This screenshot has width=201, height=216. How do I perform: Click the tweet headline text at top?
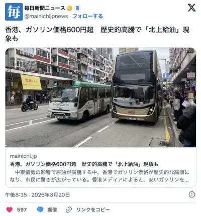coord(97,34)
